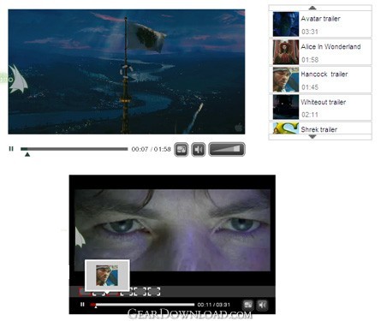Adjust the top player volume slider

point(227,149)
